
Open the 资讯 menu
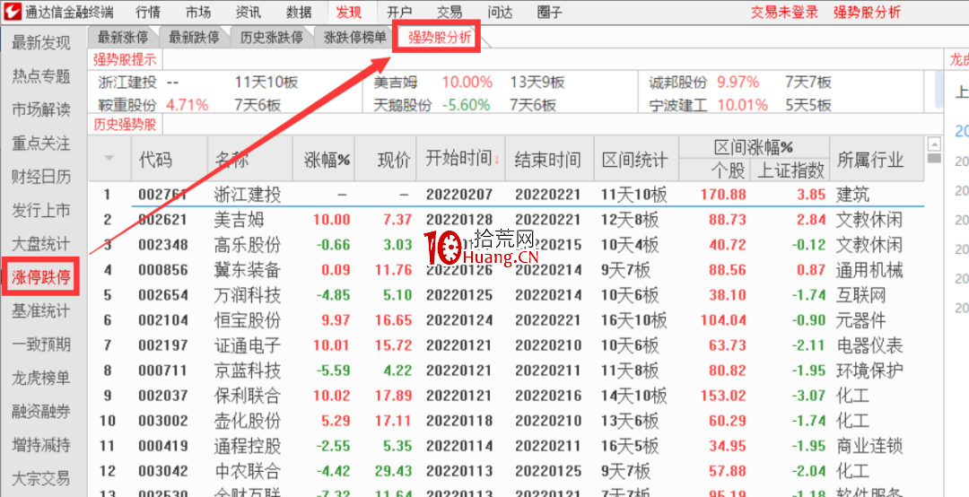click(249, 12)
